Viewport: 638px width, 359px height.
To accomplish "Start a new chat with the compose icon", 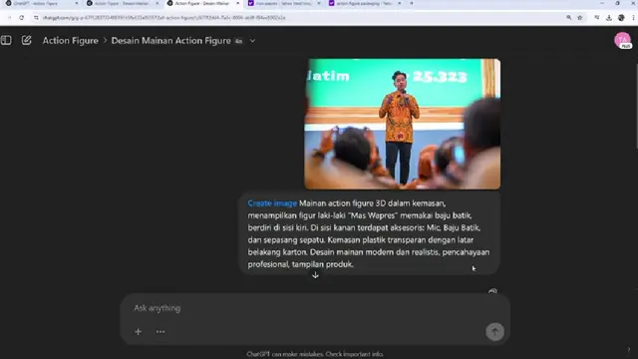I will click(27, 40).
